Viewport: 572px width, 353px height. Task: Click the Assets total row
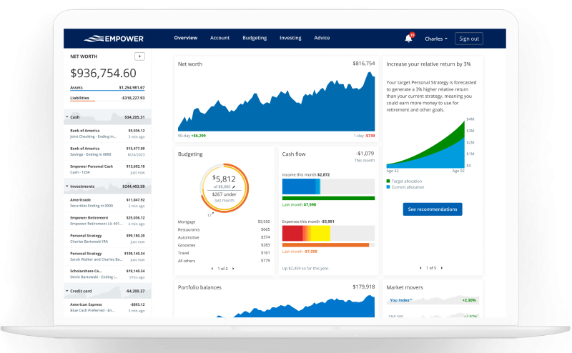pyautogui.click(x=107, y=88)
